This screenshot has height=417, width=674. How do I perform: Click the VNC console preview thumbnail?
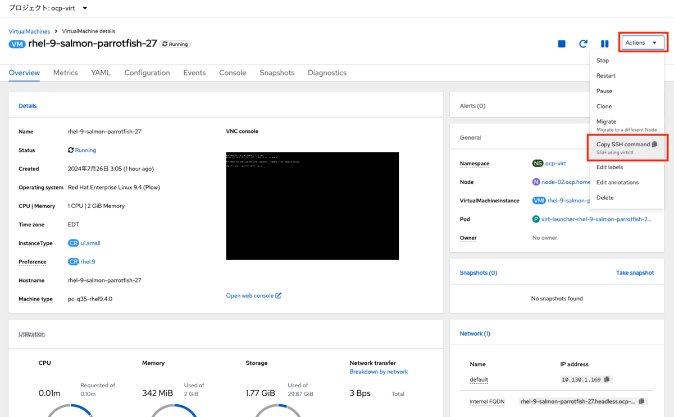coord(312,206)
